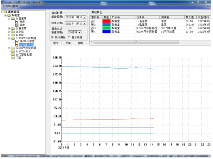Click the table scrollbar left arrow
The image size is (213, 159).
click(92, 42)
